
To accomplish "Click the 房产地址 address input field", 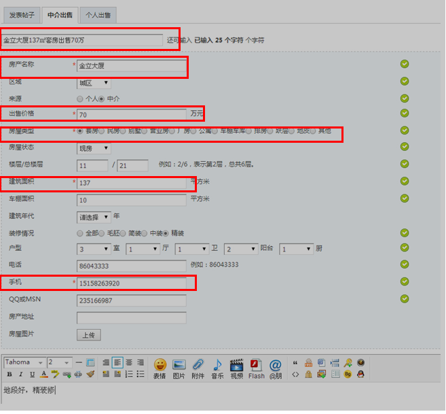I will click(131, 317).
